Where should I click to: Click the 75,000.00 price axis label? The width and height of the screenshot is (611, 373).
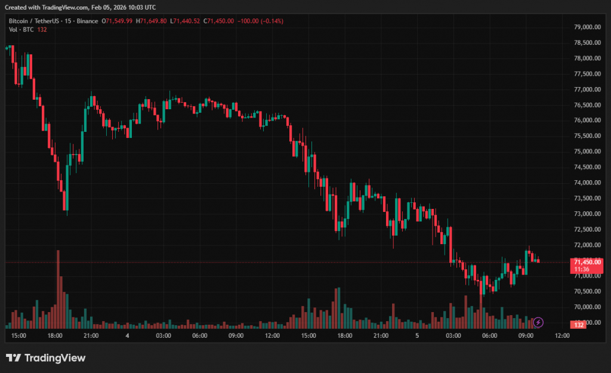(587, 152)
